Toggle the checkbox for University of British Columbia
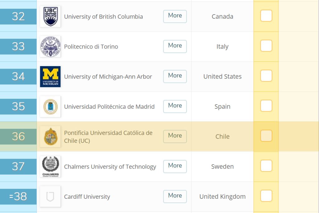The width and height of the screenshot is (319, 213). click(266, 16)
